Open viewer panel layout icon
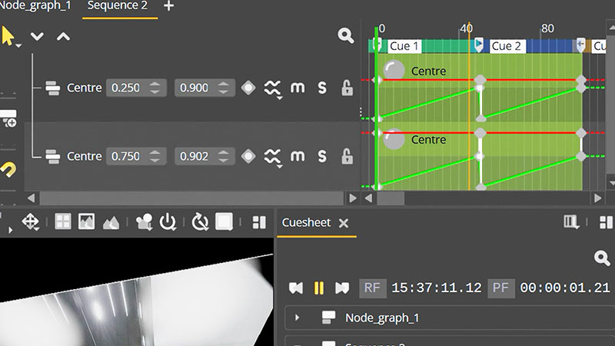 pos(259,222)
